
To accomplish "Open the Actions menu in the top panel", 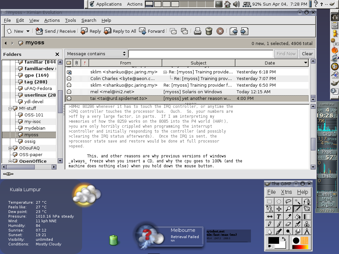I will (x=135, y=4).
